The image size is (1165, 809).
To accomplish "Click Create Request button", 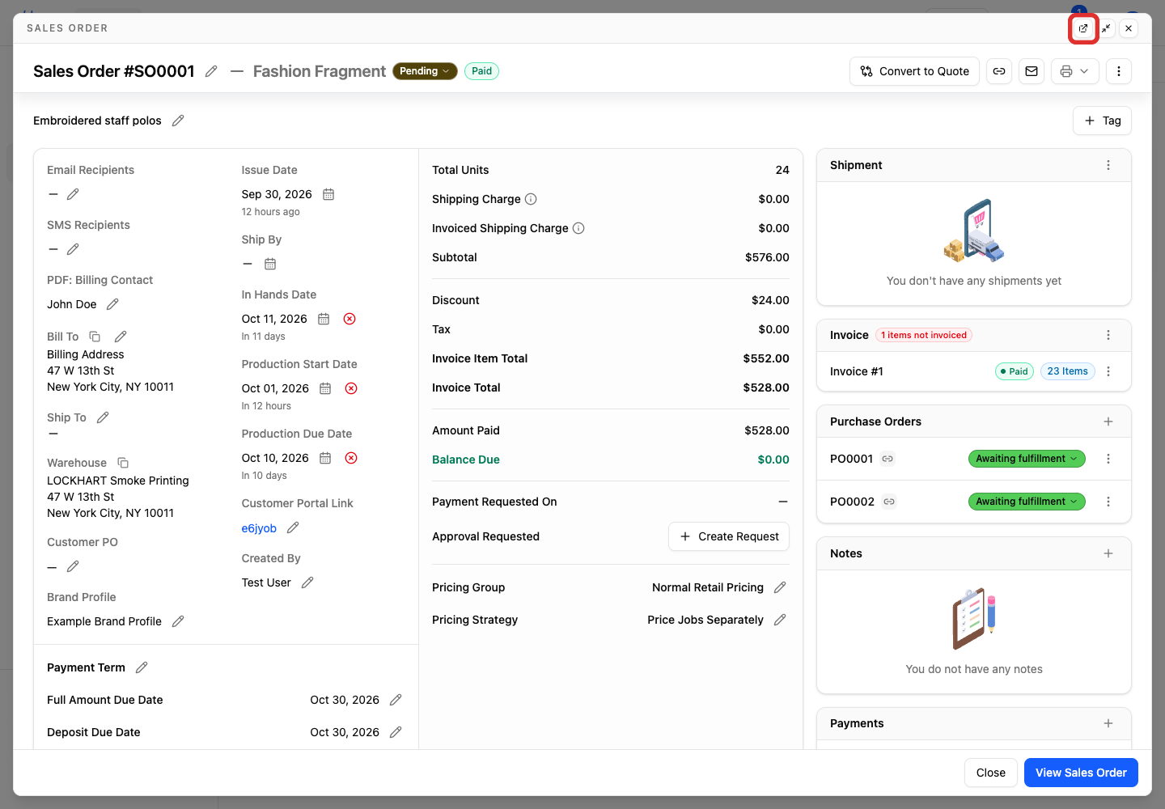I will pos(729,536).
